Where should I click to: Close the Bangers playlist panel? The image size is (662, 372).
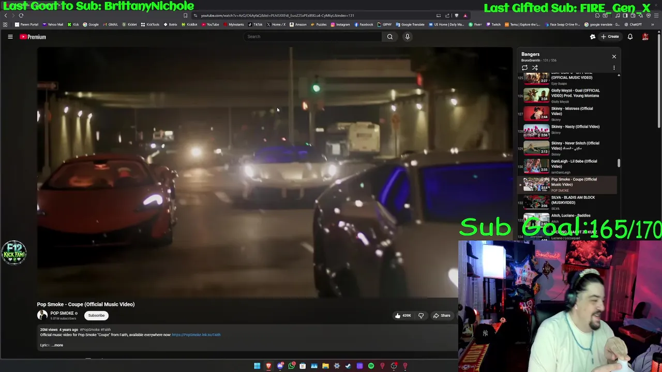[614, 56]
